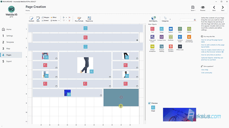Viewport: 229px width, 128px height.
Task: Select the center jeans image cell
Action: pyautogui.click(x=85, y=65)
